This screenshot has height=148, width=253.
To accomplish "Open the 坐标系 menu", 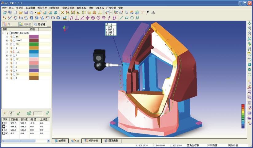I will [20, 8].
